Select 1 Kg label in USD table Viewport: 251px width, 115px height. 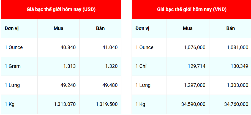9,105
